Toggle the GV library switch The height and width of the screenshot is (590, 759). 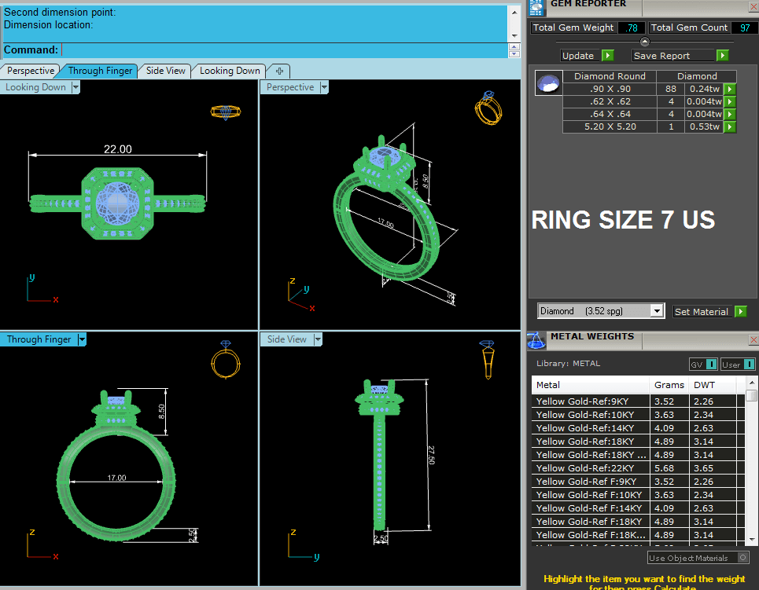[702, 365]
